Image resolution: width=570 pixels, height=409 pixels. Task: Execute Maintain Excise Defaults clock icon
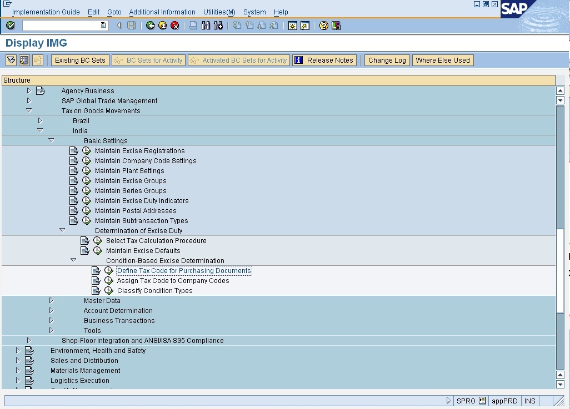pos(97,250)
